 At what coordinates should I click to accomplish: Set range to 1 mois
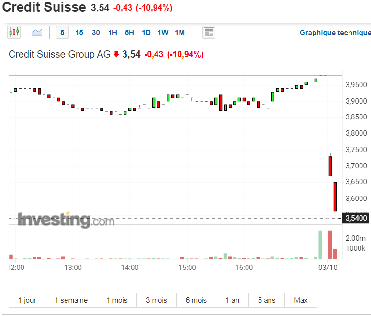pyautogui.click(x=117, y=300)
